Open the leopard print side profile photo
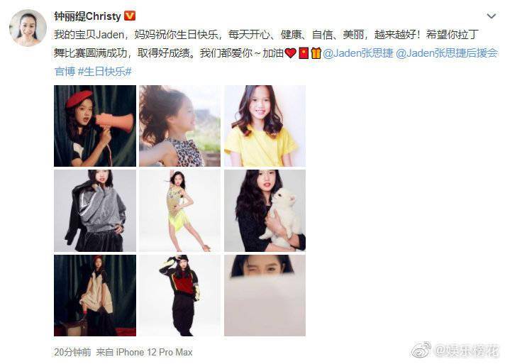The width and height of the screenshot is (505, 364). click(x=179, y=126)
